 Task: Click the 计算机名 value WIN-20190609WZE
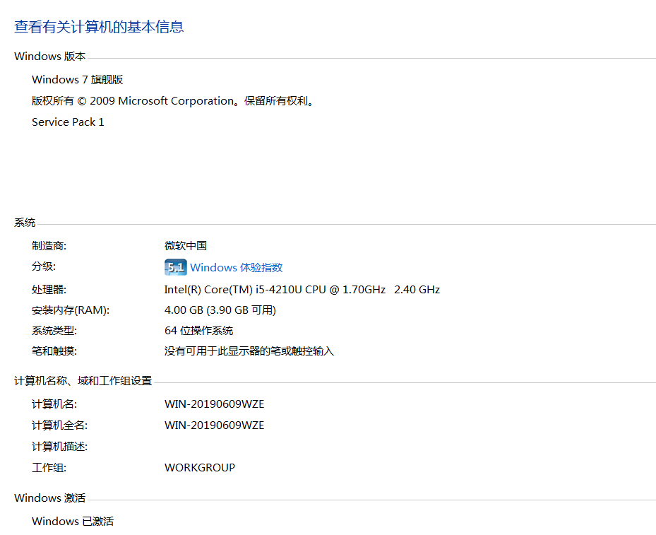214,404
